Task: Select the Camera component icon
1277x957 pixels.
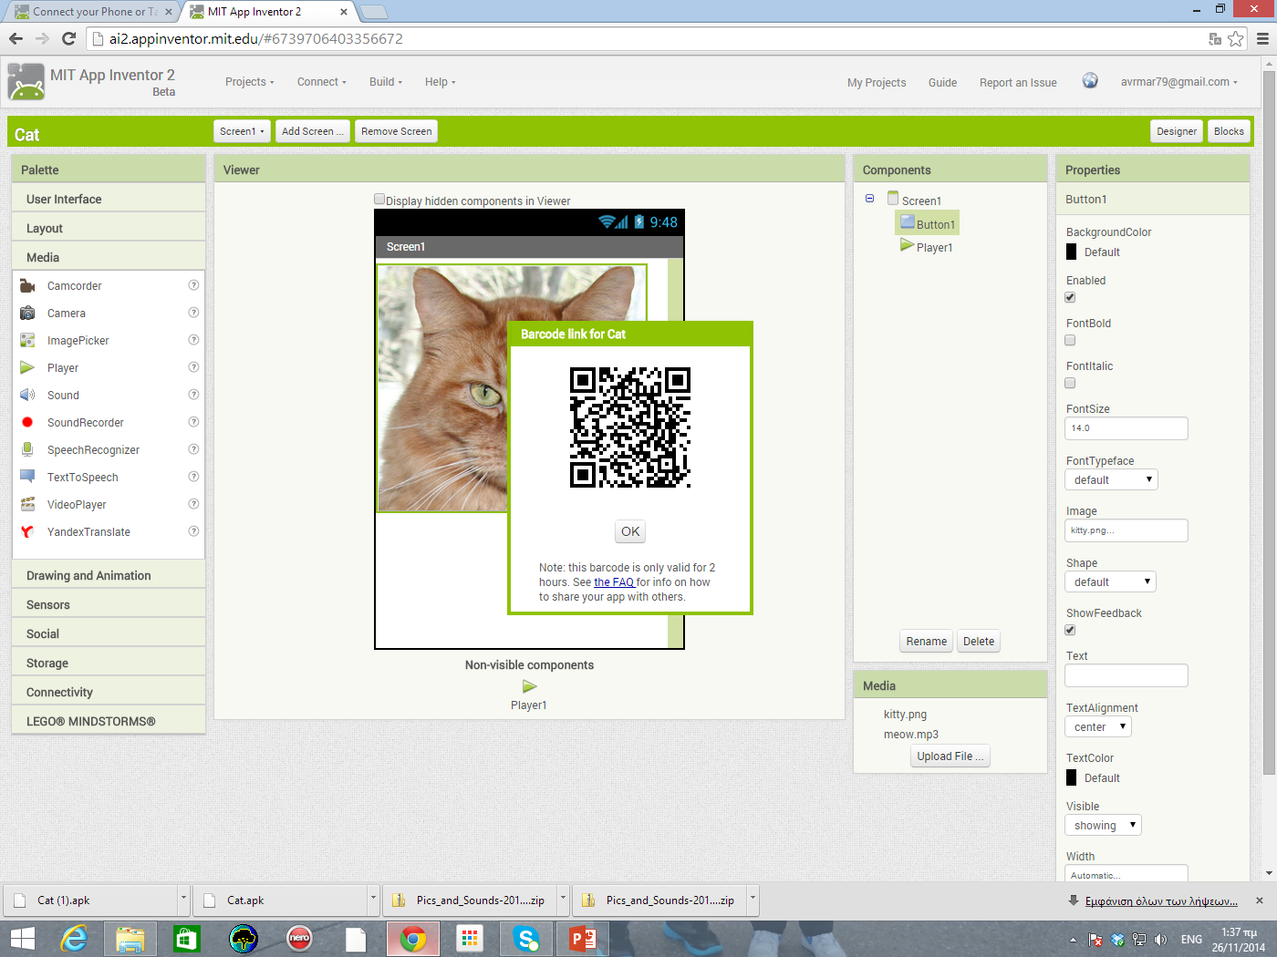Action: [27, 314]
